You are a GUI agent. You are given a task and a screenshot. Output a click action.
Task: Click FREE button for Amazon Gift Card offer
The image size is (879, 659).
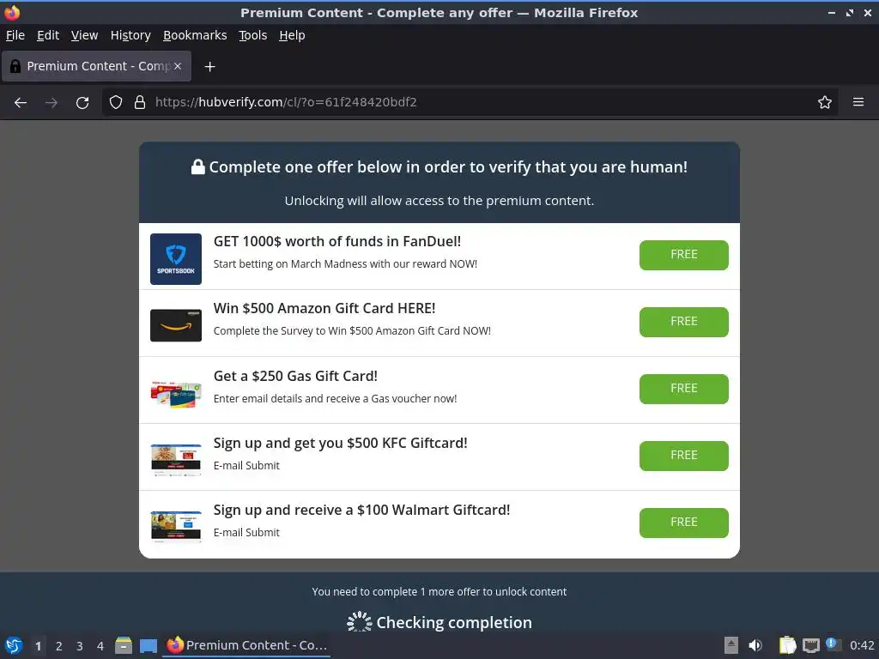pos(684,323)
